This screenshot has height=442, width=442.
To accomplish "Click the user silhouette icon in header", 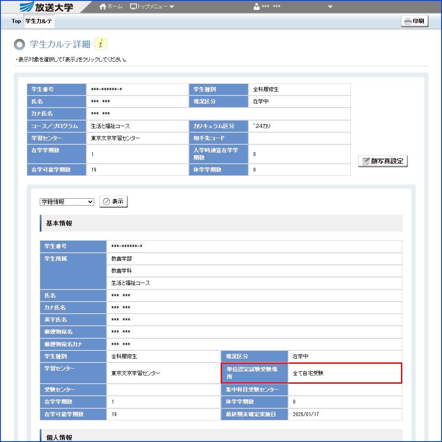I will [257, 7].
